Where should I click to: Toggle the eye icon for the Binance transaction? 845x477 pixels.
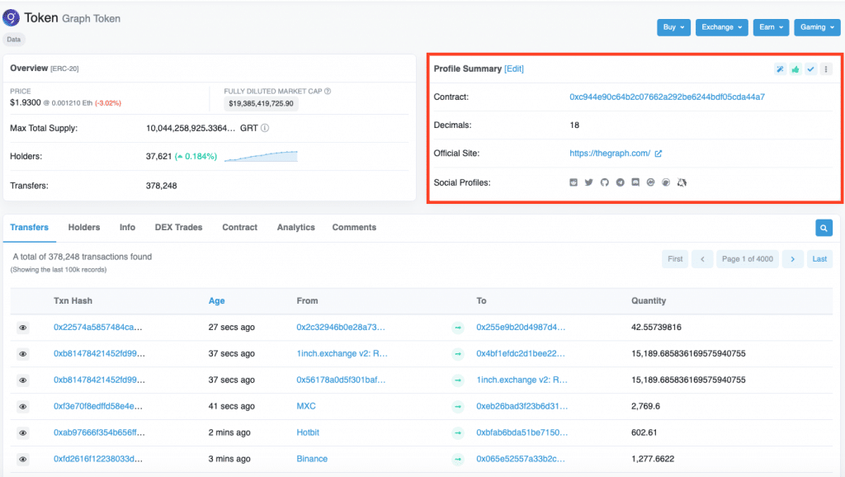(23, 460)
